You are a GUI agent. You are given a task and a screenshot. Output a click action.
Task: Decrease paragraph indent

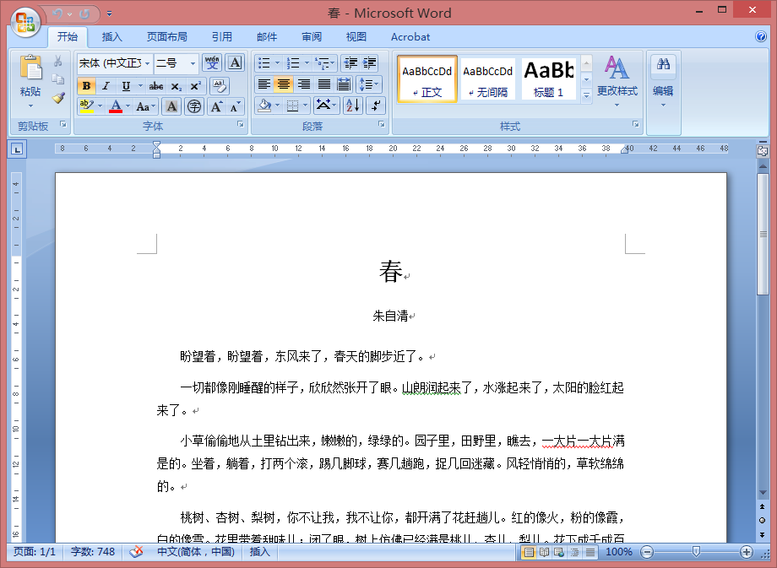point(350,63)
